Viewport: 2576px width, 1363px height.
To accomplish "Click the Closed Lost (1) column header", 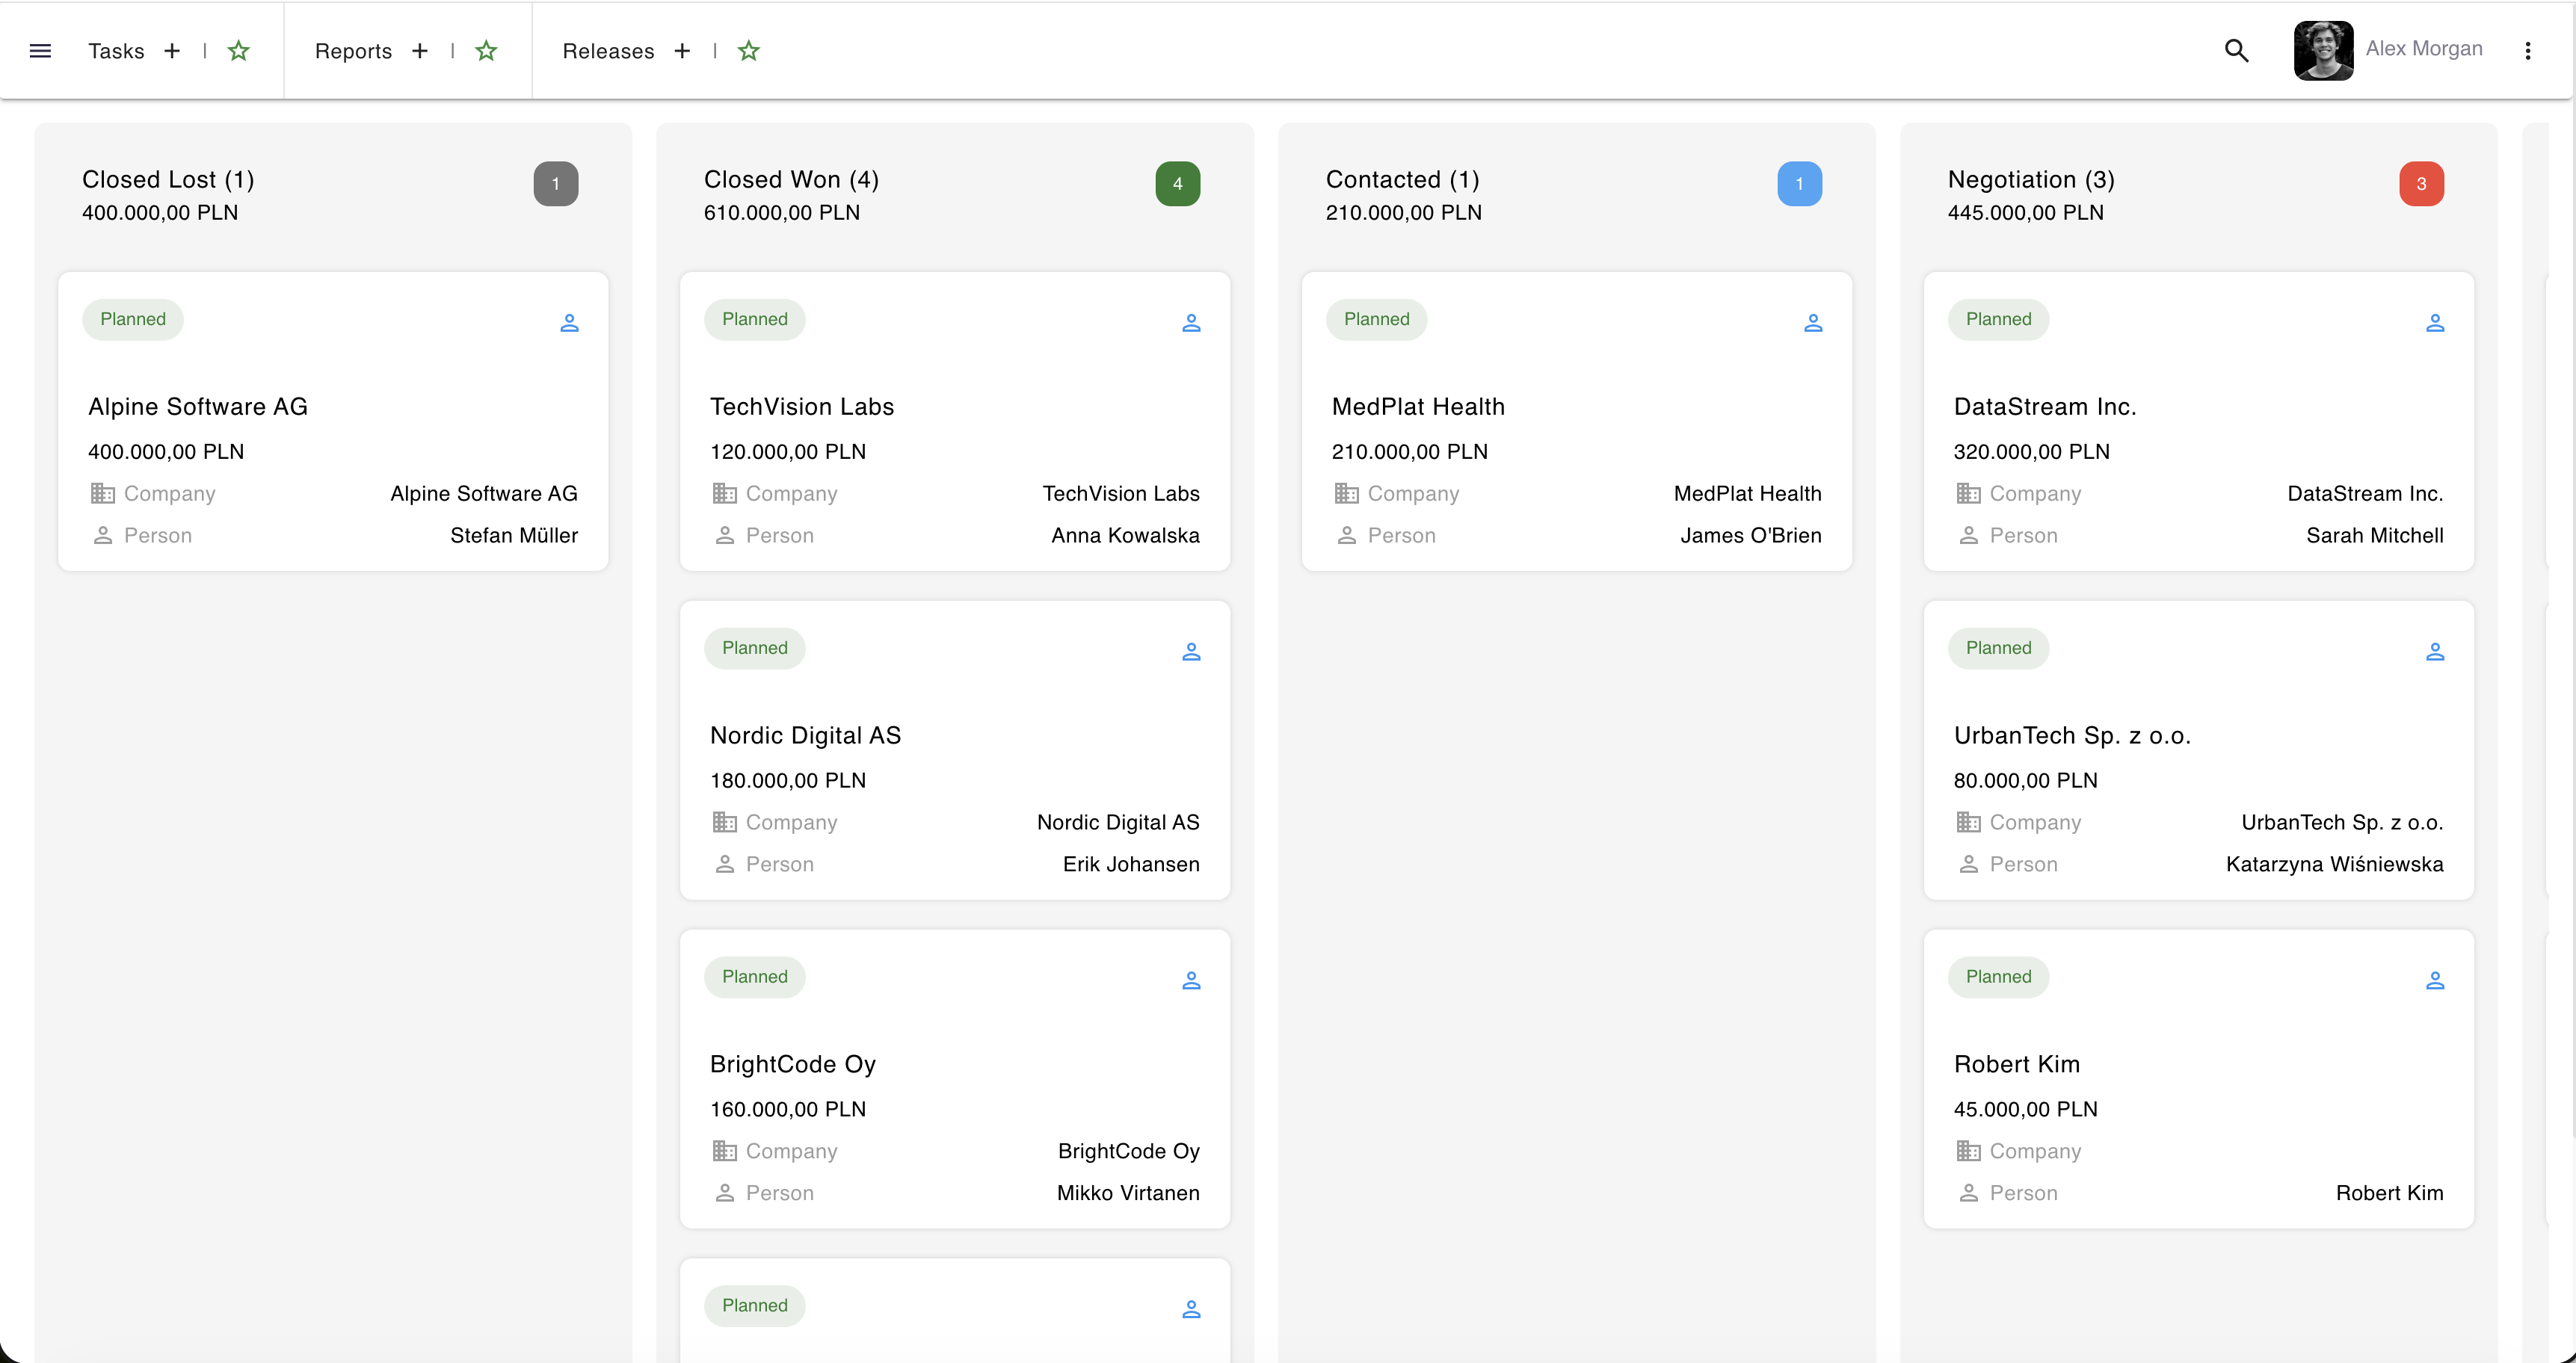I will 168,180.
